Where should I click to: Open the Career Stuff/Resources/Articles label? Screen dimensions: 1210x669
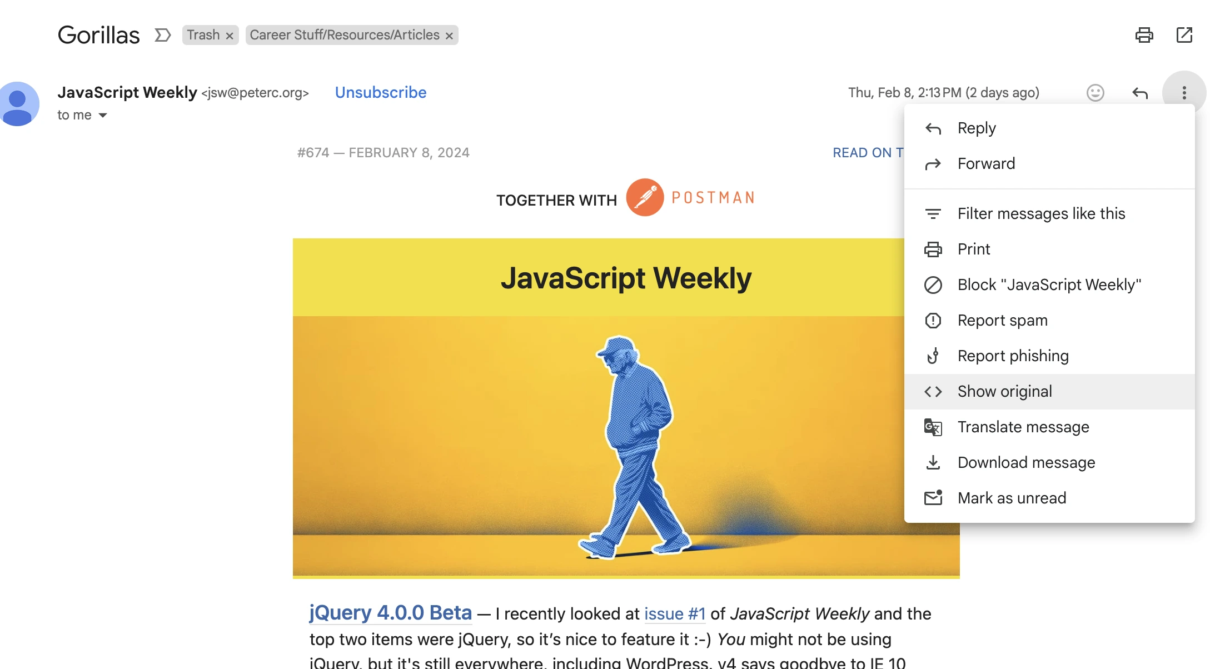pyautogui.click(x=345, y=35)
